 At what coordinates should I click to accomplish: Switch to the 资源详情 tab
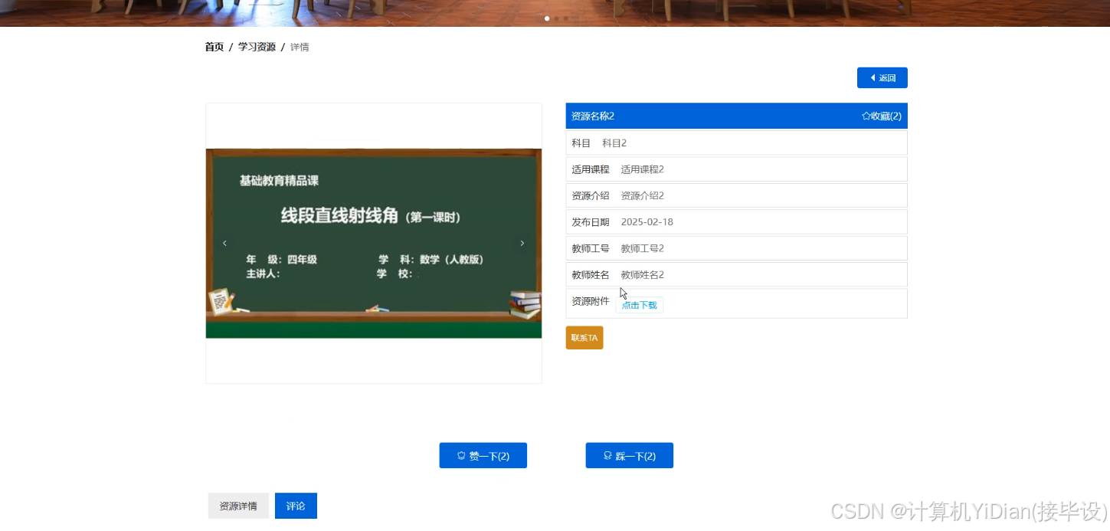(x=238, y=506)
